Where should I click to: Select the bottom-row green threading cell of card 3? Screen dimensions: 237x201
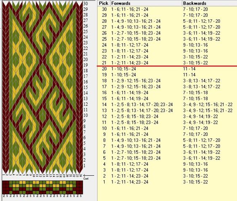pos(11,192)
